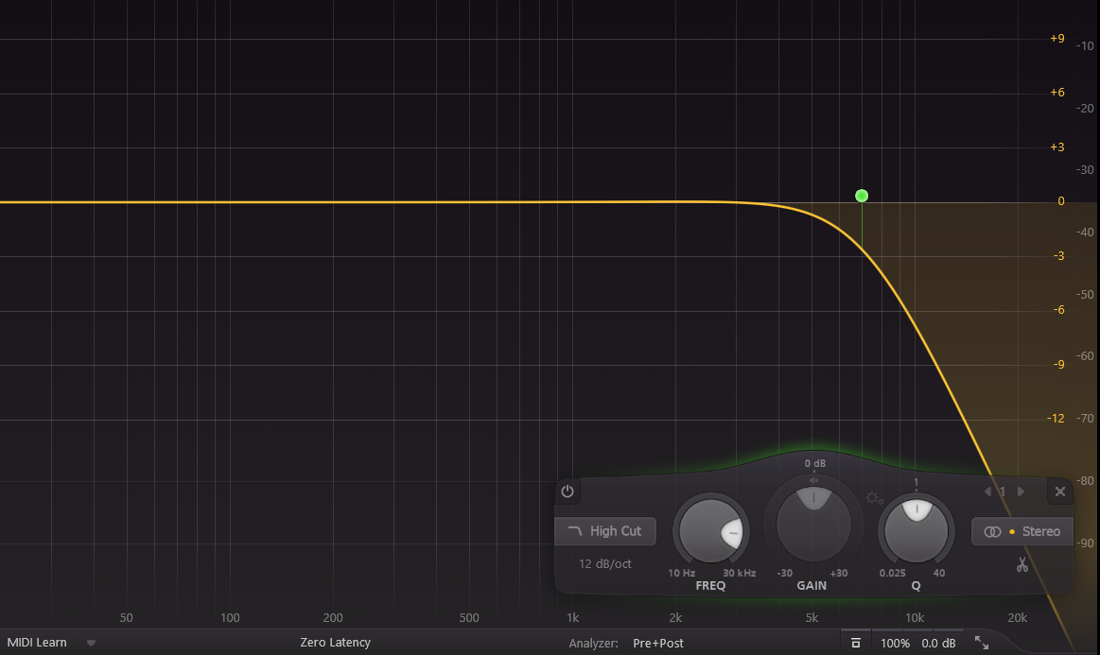Click the FREQ knob
Image resolution: width=1100 pixels, height=655 pixels.
point(711,532)
